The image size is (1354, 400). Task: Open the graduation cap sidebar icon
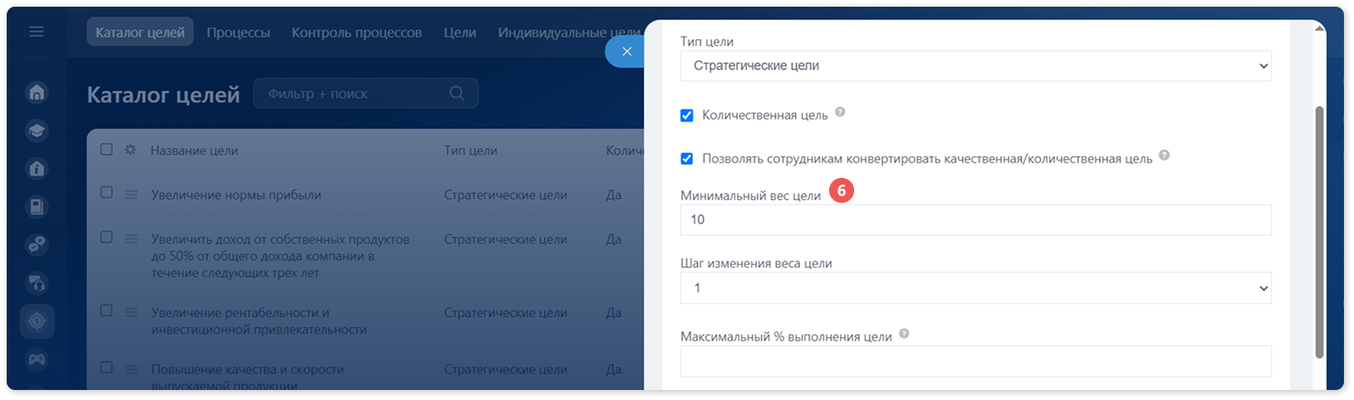tap(37, 130)
